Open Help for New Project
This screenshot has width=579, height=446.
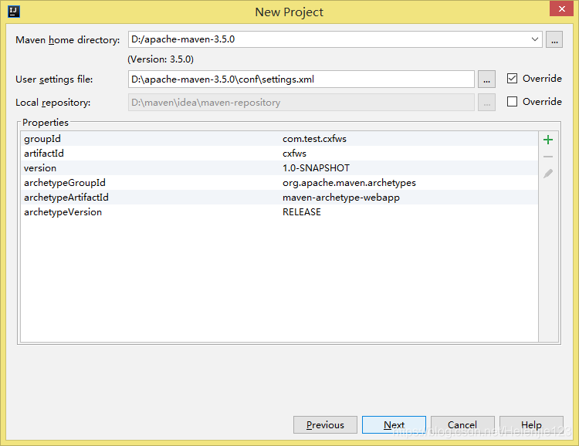531,425
